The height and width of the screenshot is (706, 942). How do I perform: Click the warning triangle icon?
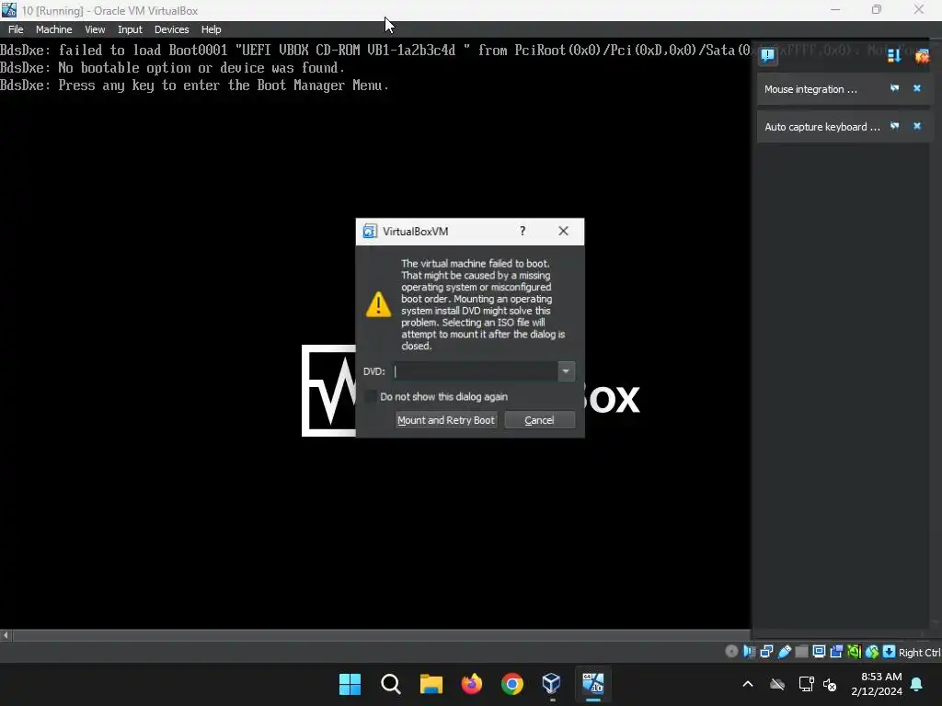(x=378, y=304)
